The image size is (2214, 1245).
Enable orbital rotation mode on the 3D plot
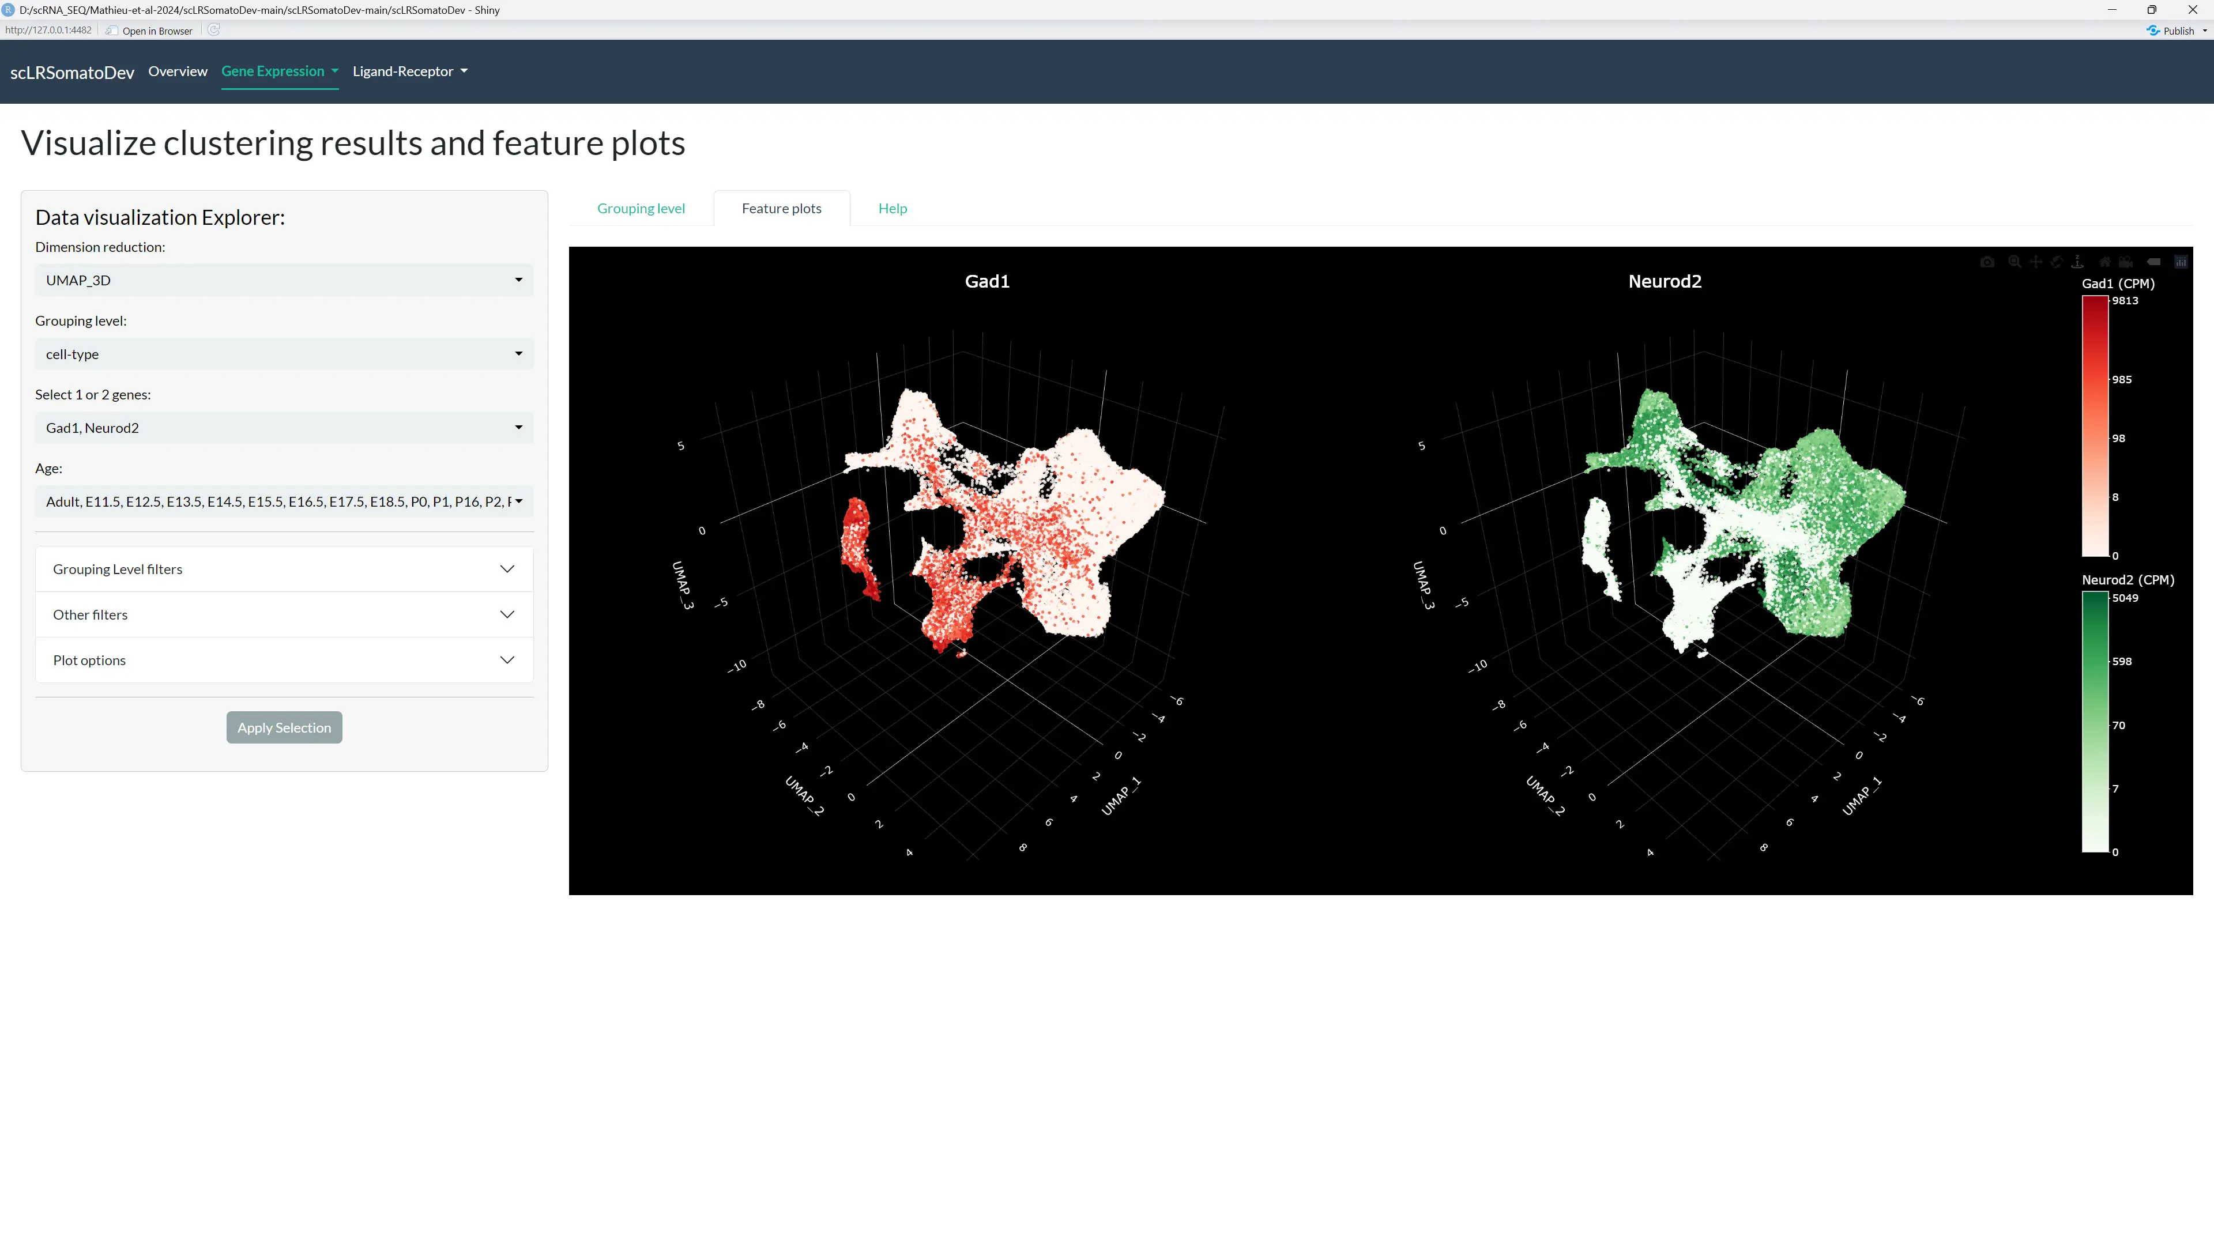click(x=2058, y=262)
